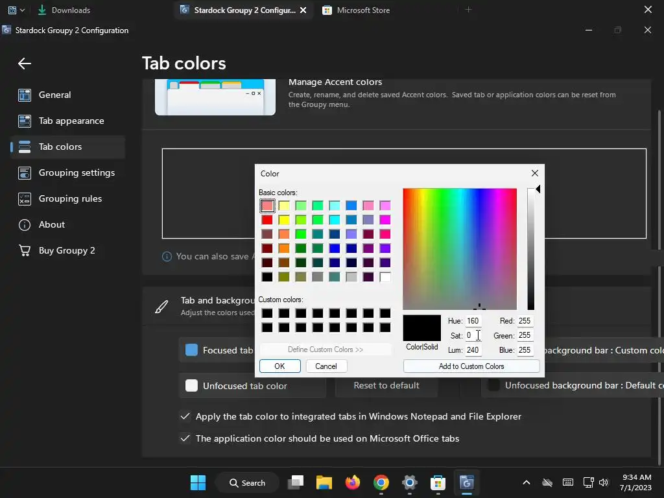Launch Firefox from taskbar
This screenshot has height=498, width=664.
pyautogui.click(x=352, y=482)
